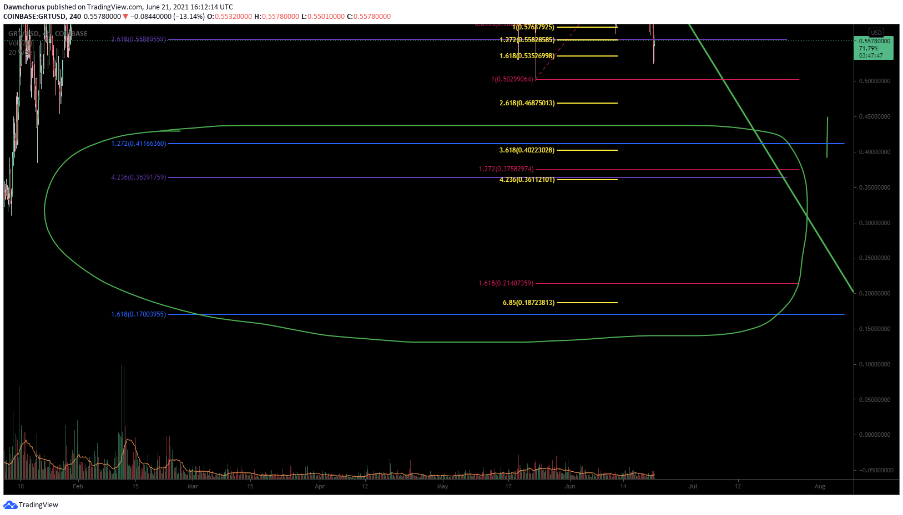
Task: Click the 0.10000000 price axis label
Action: click(875, 364)
